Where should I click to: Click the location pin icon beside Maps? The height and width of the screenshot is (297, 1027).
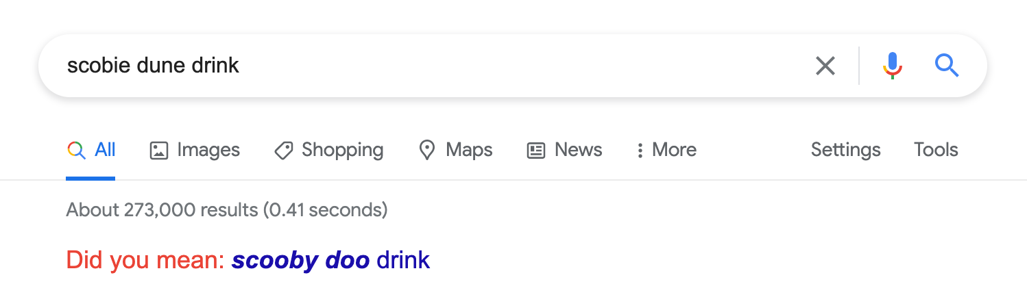click(x=427, y=151)
